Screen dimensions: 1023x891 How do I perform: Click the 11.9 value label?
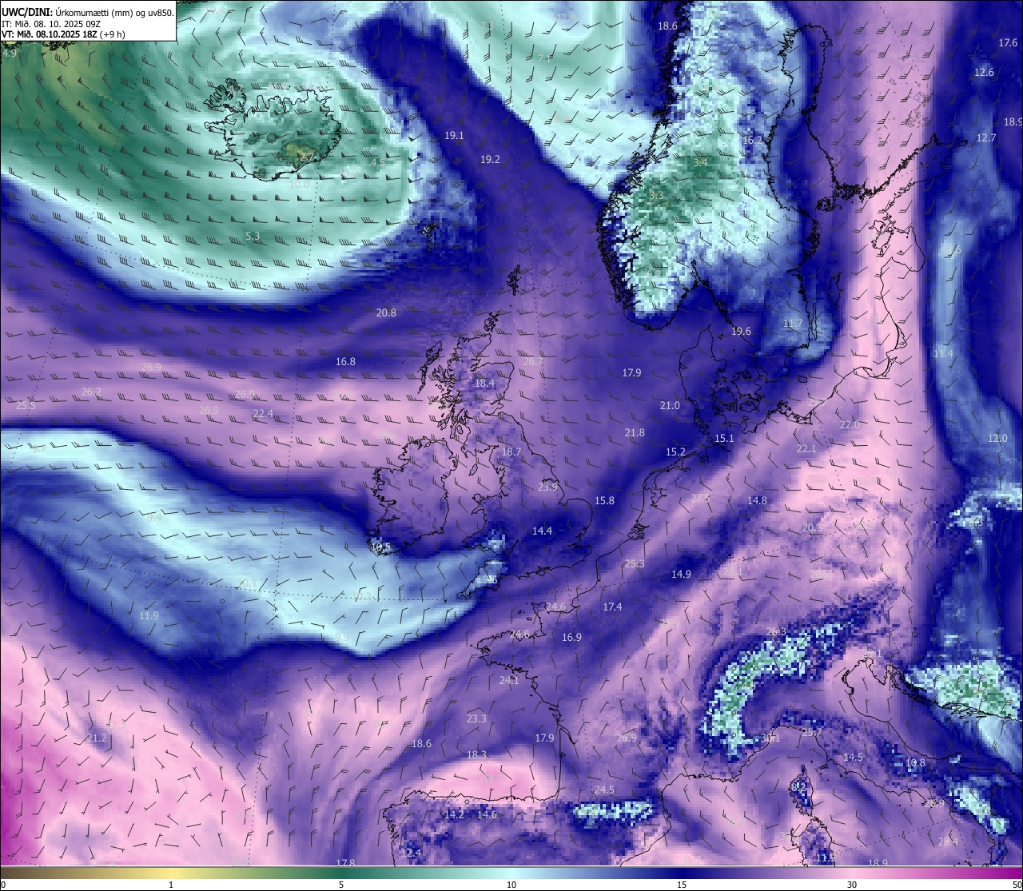coord(149,616)
